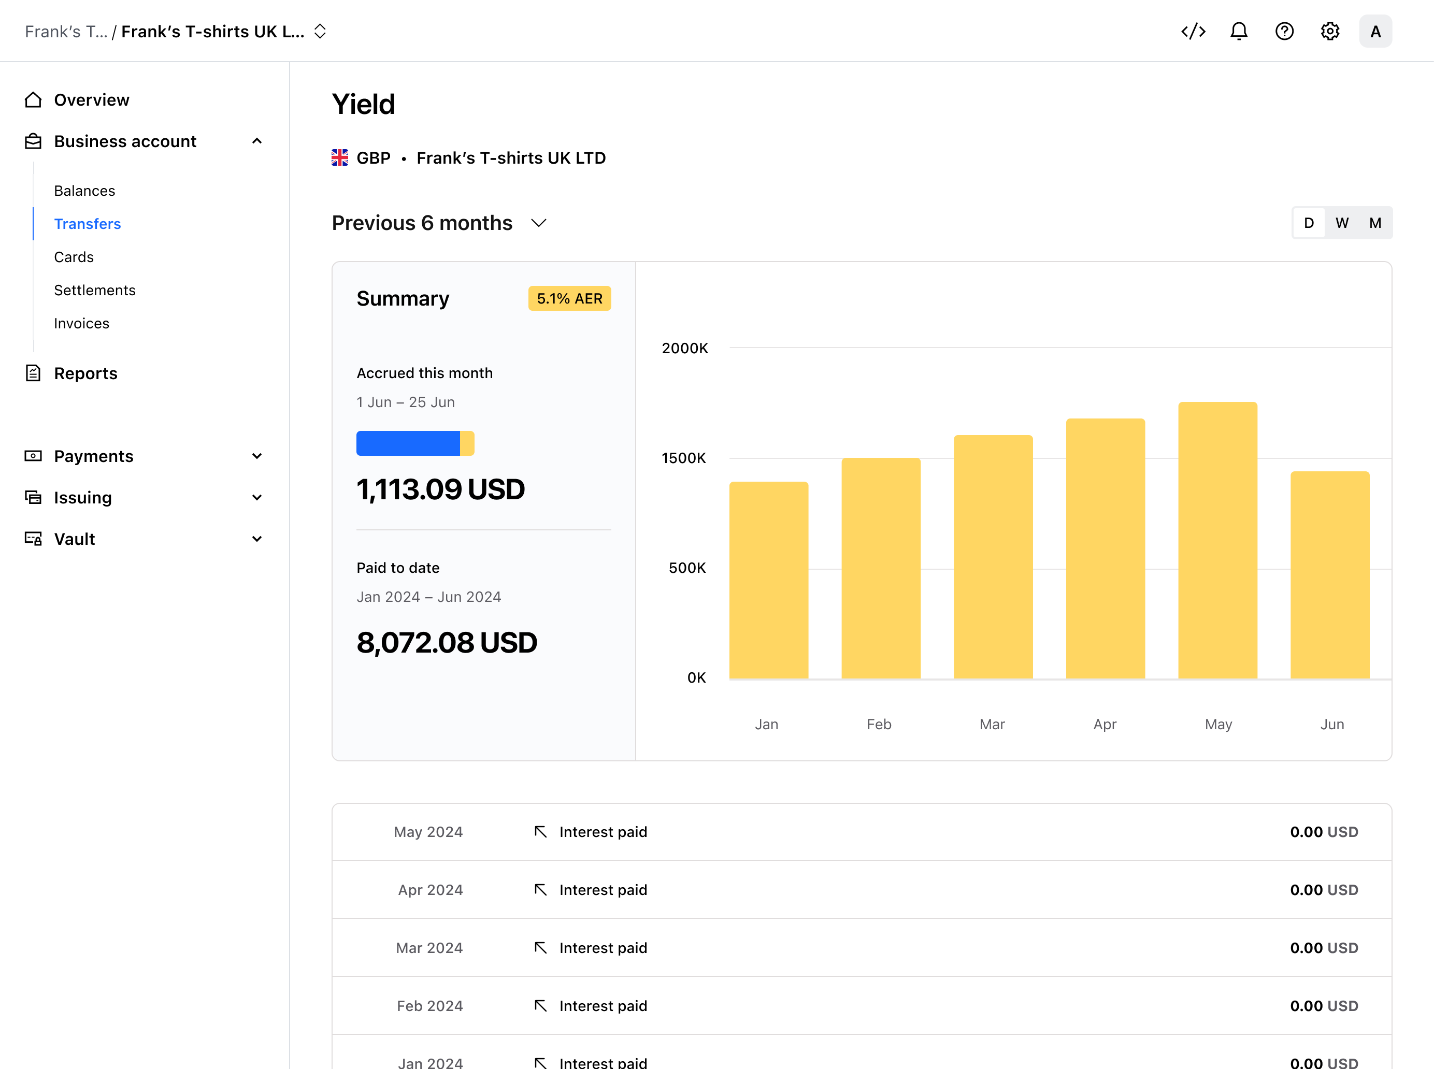Open Balances under Business account
This screenshot has width=1434, height=1069.
(x=84, y=191)
